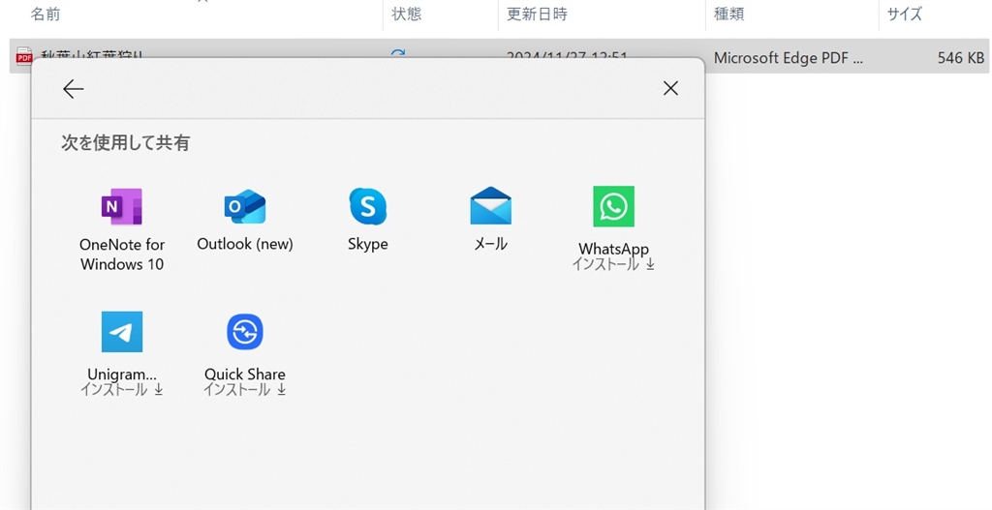Sort by 更新日時 column header
The width and height of the screenshot is (992, 510).
[x=537, y=14]
